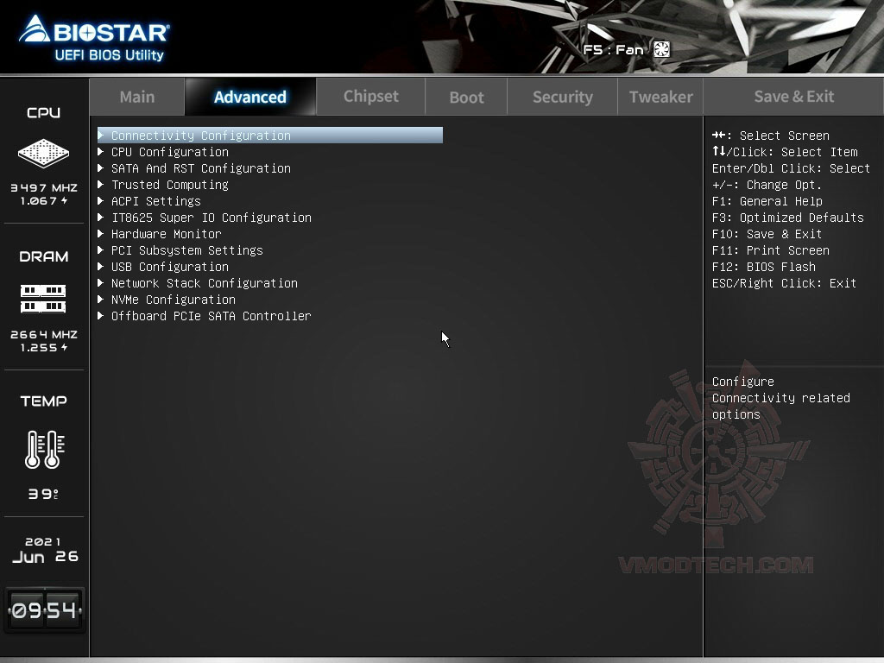Click arrow beside ACPI Settings
This screenshot has width=884, height=663.
[x=101, y=200]
